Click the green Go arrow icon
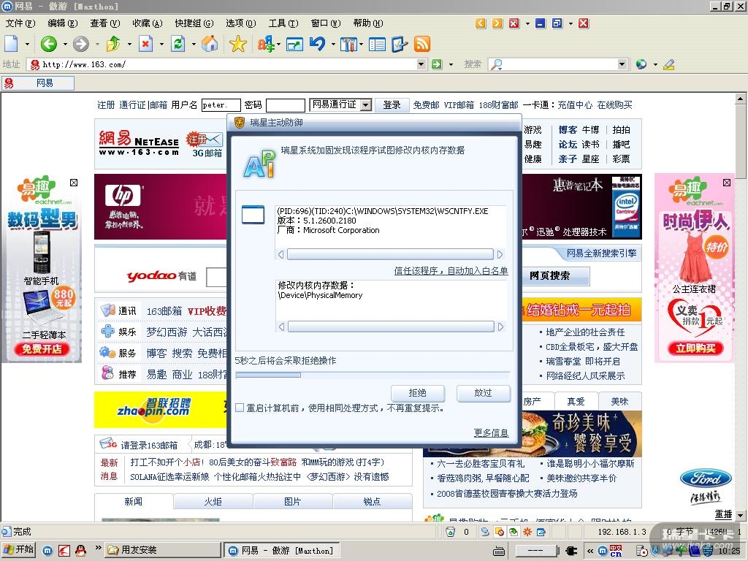 click(437, 64)
